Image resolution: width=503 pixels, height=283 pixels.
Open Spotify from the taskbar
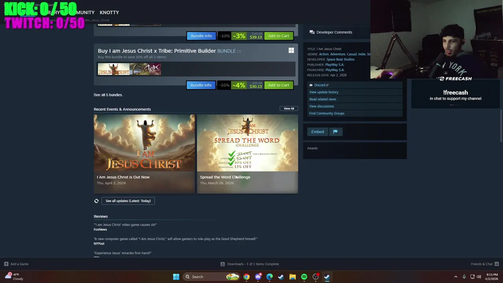point(304,277)
